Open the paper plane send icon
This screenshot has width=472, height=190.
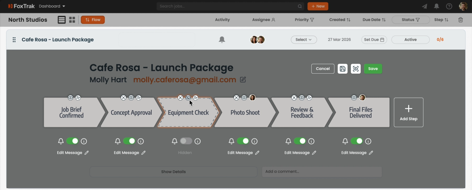(x=424, y=6)
